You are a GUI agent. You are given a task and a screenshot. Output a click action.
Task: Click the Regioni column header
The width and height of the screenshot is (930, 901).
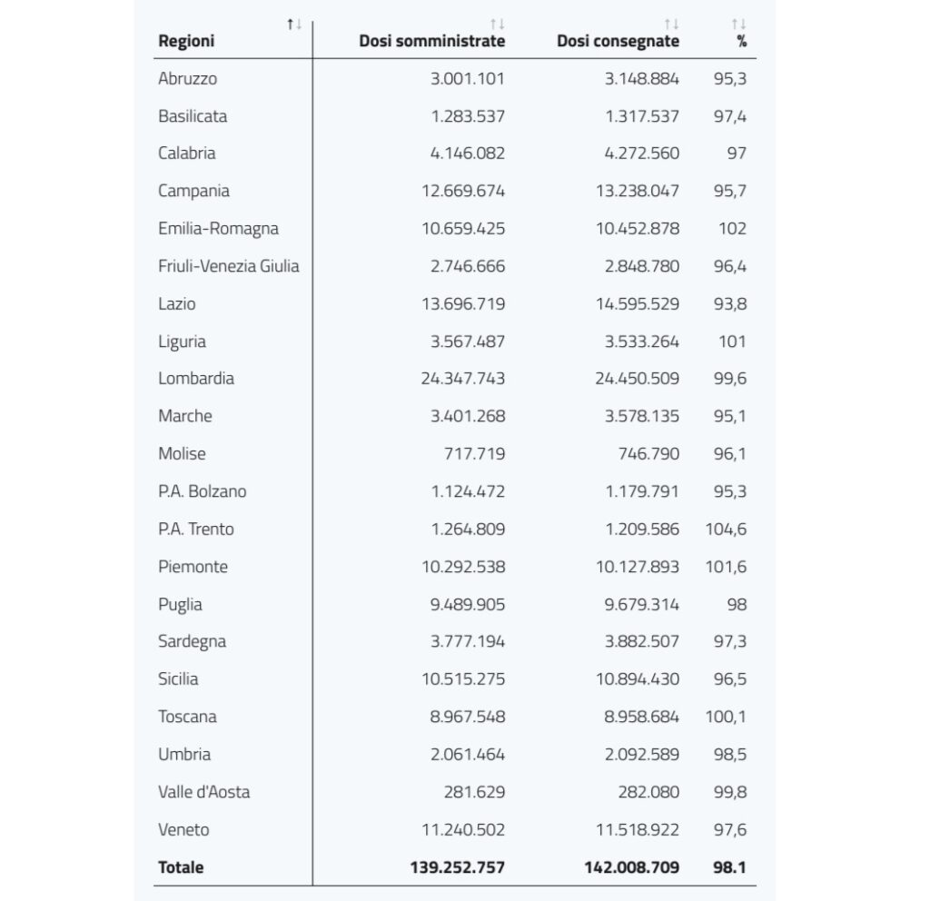coord(186,41)
